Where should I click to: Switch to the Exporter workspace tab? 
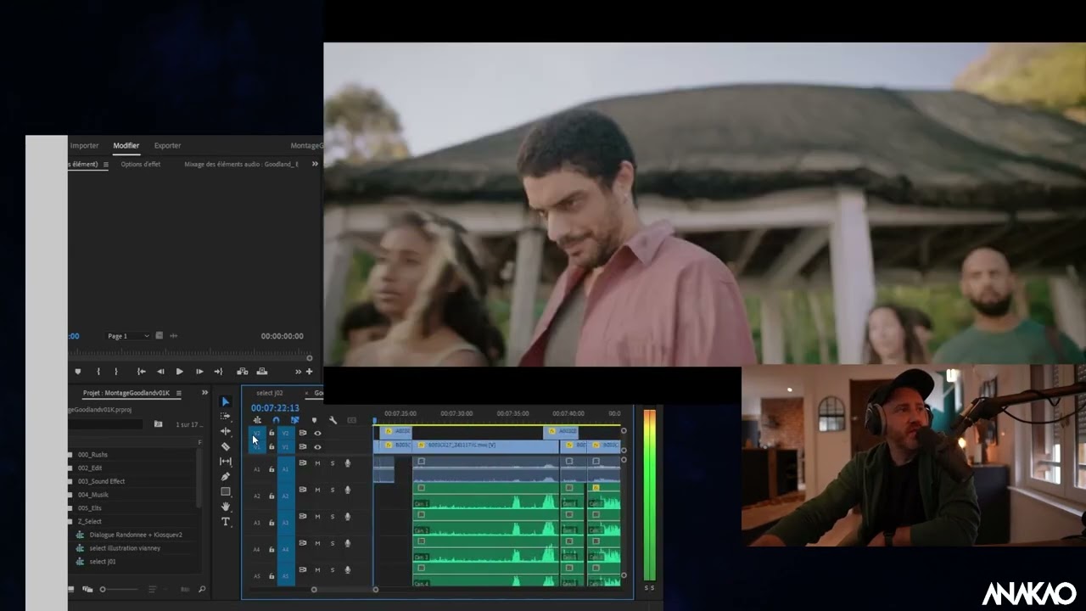click(167, 145)
